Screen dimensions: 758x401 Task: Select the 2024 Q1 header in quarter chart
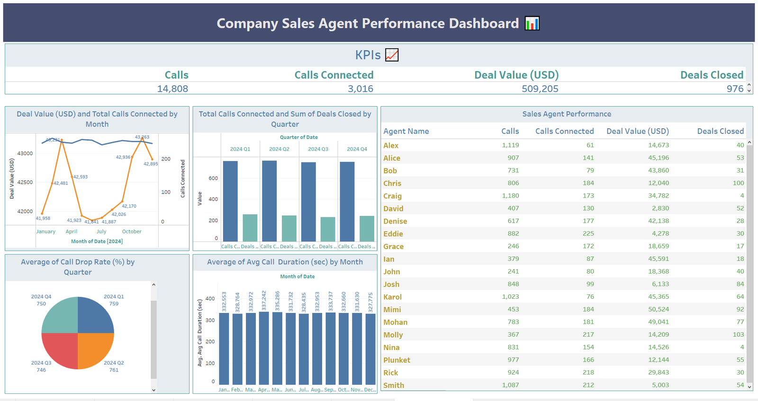[x=240, y=149]
